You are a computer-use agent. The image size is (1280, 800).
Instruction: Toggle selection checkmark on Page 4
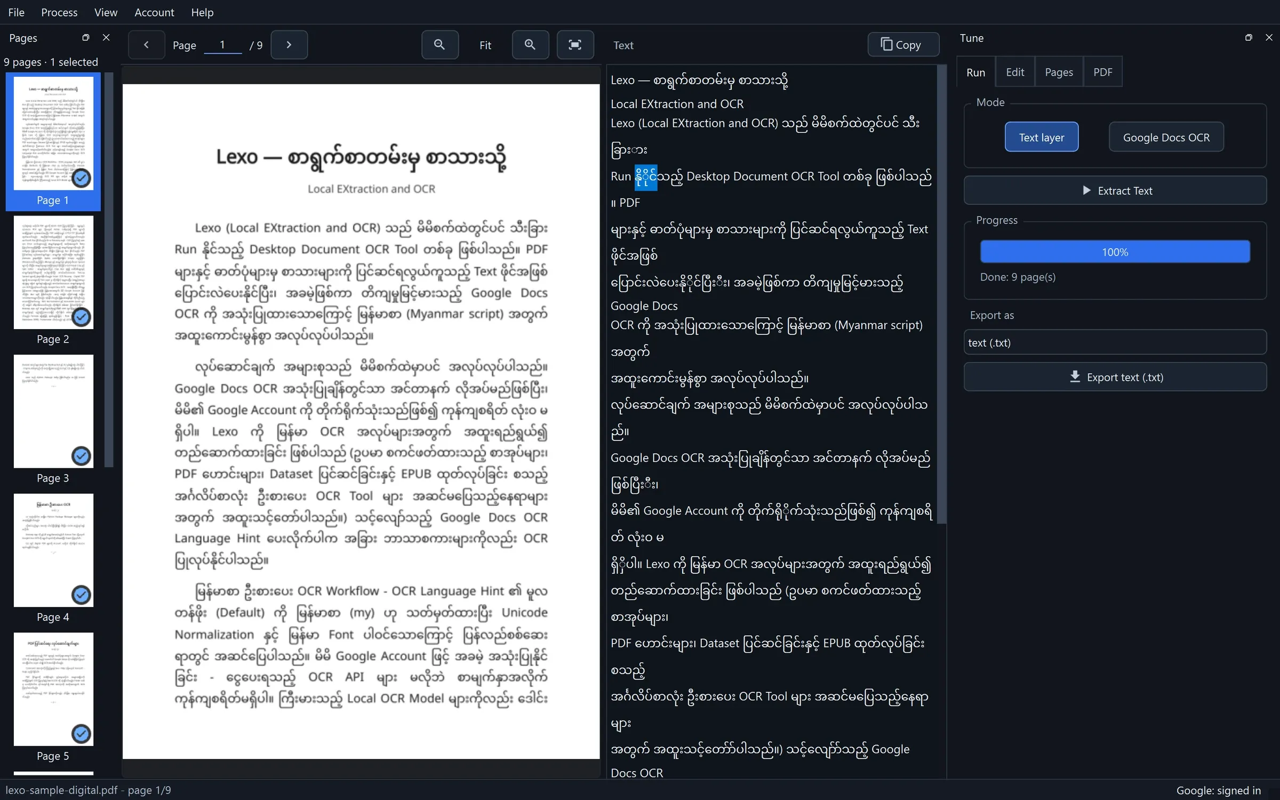pyautogui.click(x=81, y=595)
